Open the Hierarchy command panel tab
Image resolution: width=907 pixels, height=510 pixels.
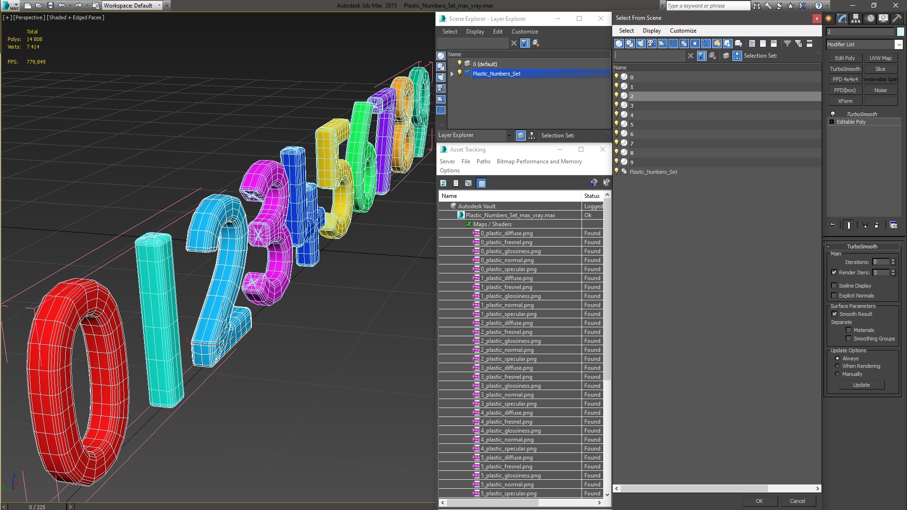[x=856, y=18]
